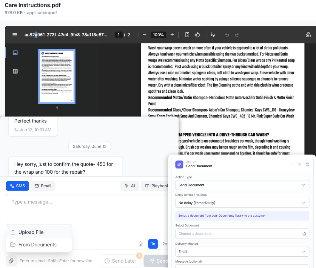Click the PDF file name in toolbar
This screenshot has width=316, height=268.
(x=66, y=35)
